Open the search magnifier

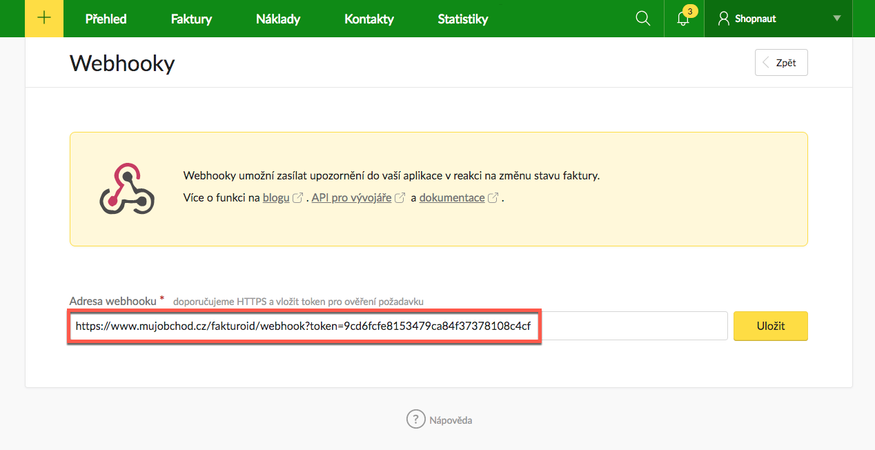point(642,19)
